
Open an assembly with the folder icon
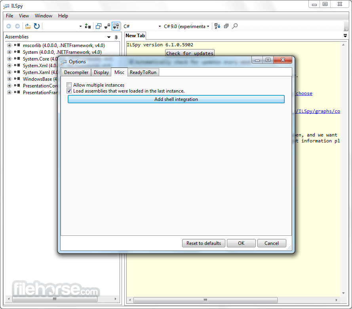tap(28, 26)
